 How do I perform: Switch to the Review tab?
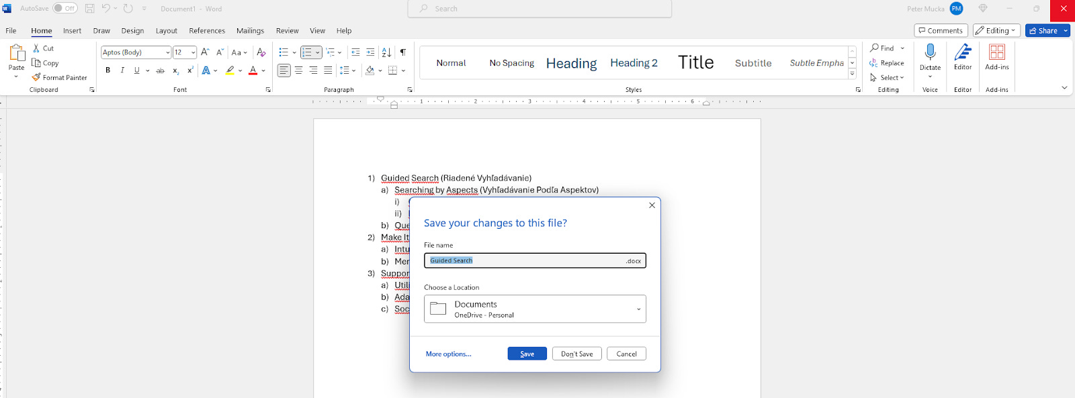click(287, 31)
